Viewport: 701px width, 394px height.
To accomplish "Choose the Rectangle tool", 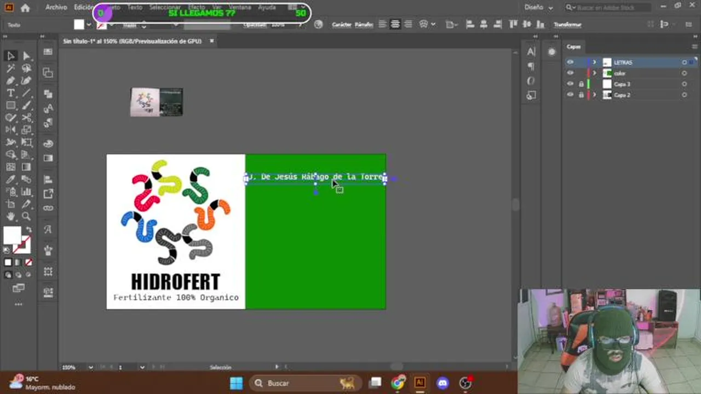I will tap(10, 106).
